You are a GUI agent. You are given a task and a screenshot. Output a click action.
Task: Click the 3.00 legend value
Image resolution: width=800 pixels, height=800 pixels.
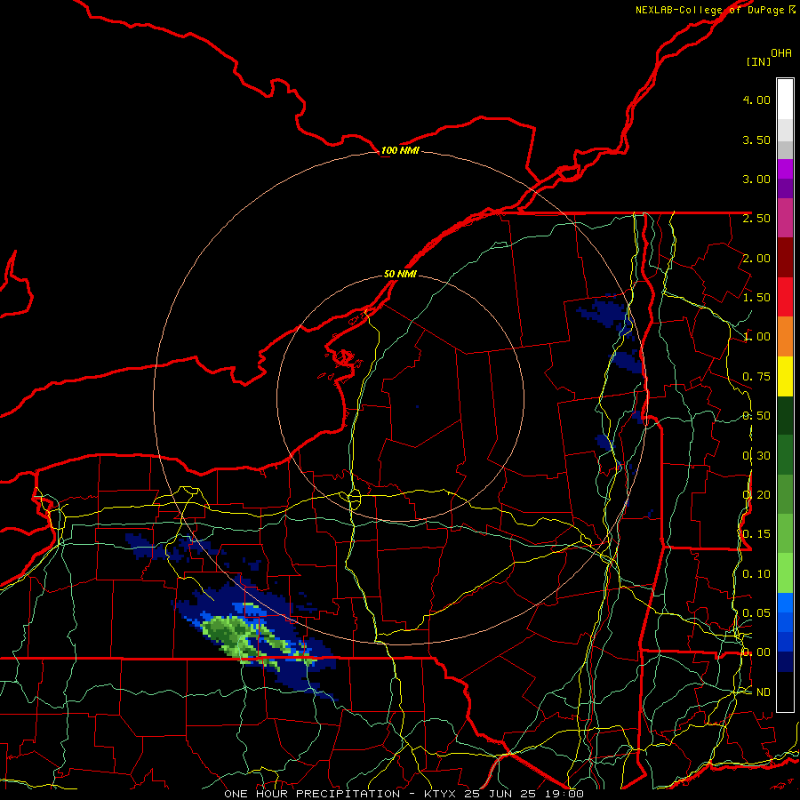756,179
